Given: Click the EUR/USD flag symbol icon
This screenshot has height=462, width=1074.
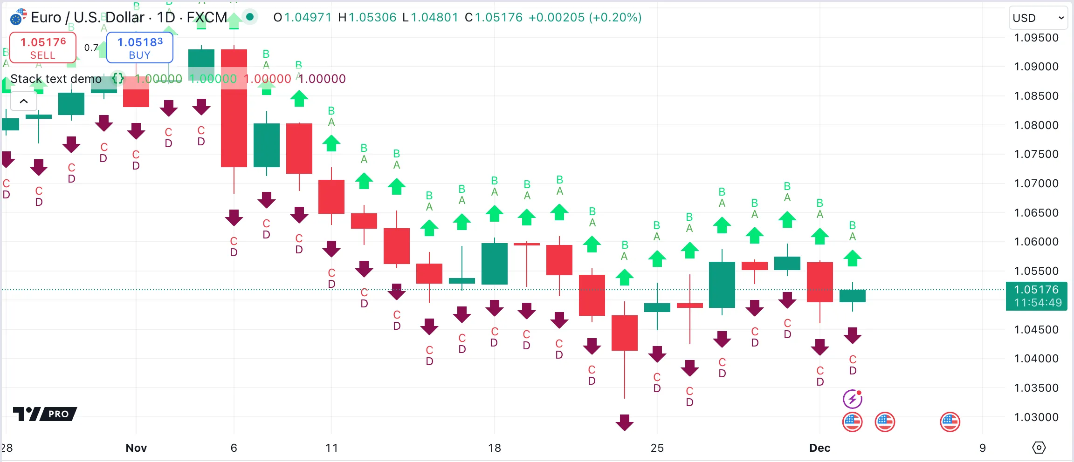Looking at the screenshot, I should [x=18, y=17].
